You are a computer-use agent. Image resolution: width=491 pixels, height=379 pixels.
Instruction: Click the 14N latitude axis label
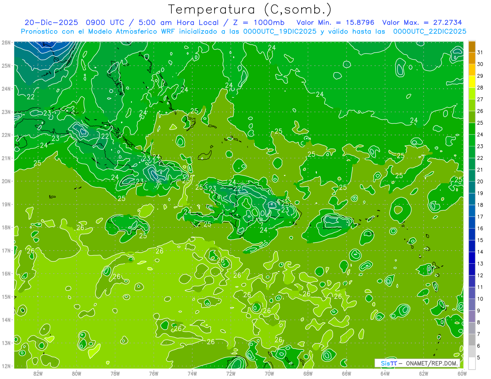[6, 320]
